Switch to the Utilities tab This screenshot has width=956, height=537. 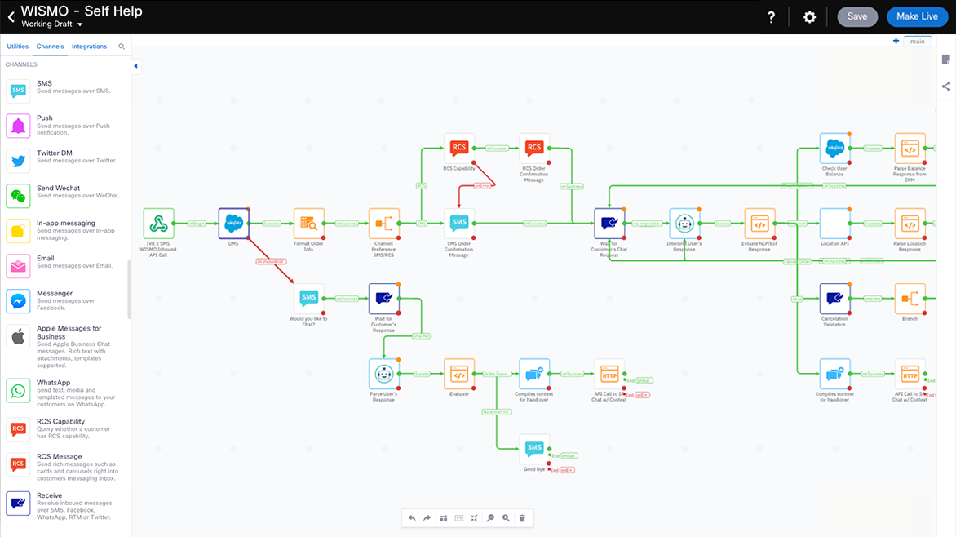click(17, 47)
